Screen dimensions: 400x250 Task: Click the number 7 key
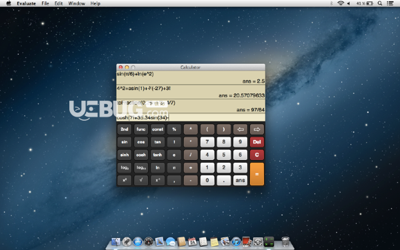coord(207,142)
